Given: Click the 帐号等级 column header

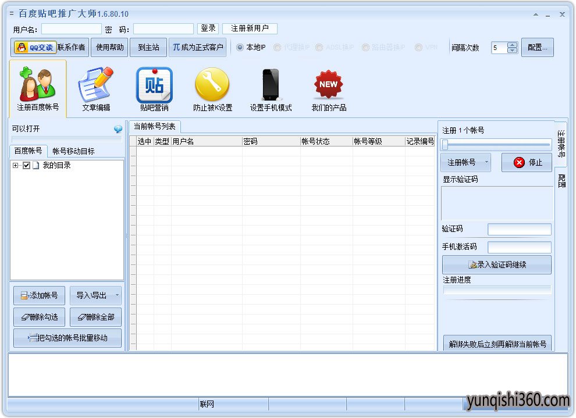Looking at the screenshot, I should pyautogui.click(x=379, y=141).
